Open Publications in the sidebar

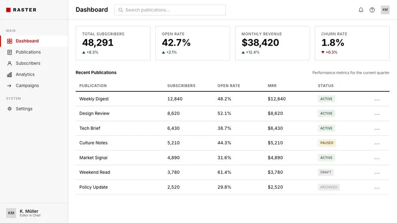[34, 52]
